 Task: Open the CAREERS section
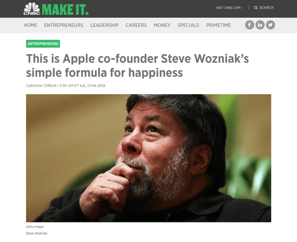[x=136, y=25]
